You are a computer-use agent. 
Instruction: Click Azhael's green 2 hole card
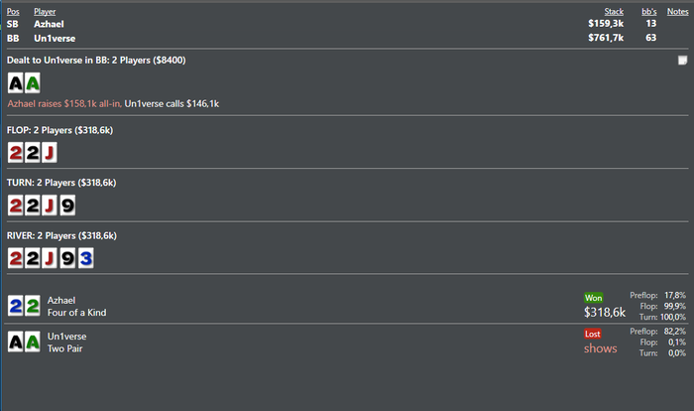pos(33,306)
